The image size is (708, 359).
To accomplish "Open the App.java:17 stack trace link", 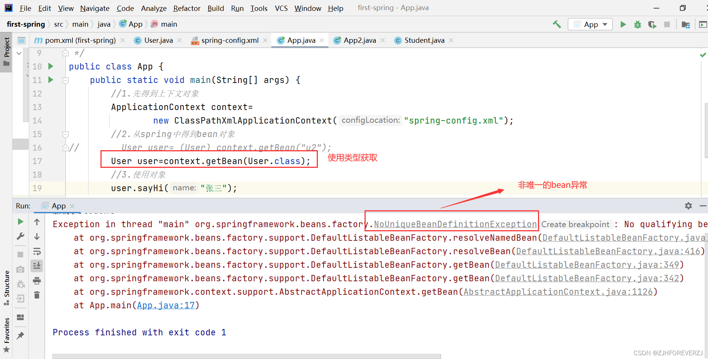I will 166,305.
